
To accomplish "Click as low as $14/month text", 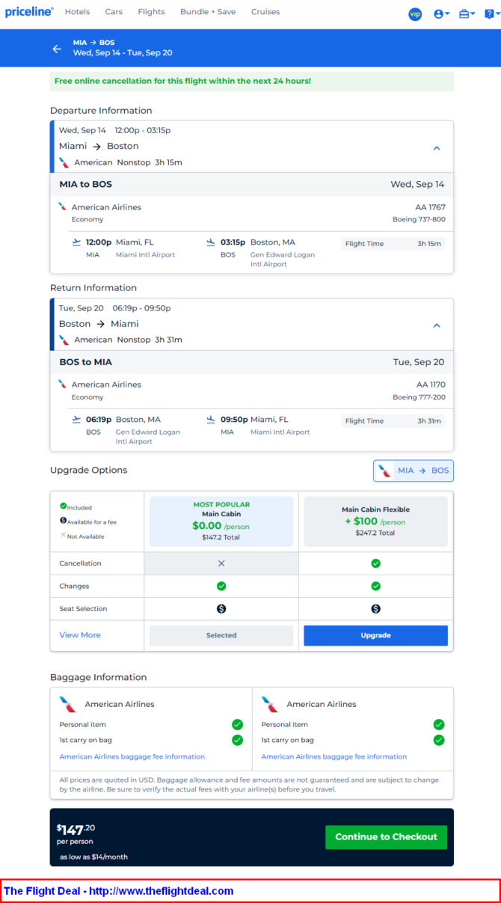I will (x=93, y=857).
